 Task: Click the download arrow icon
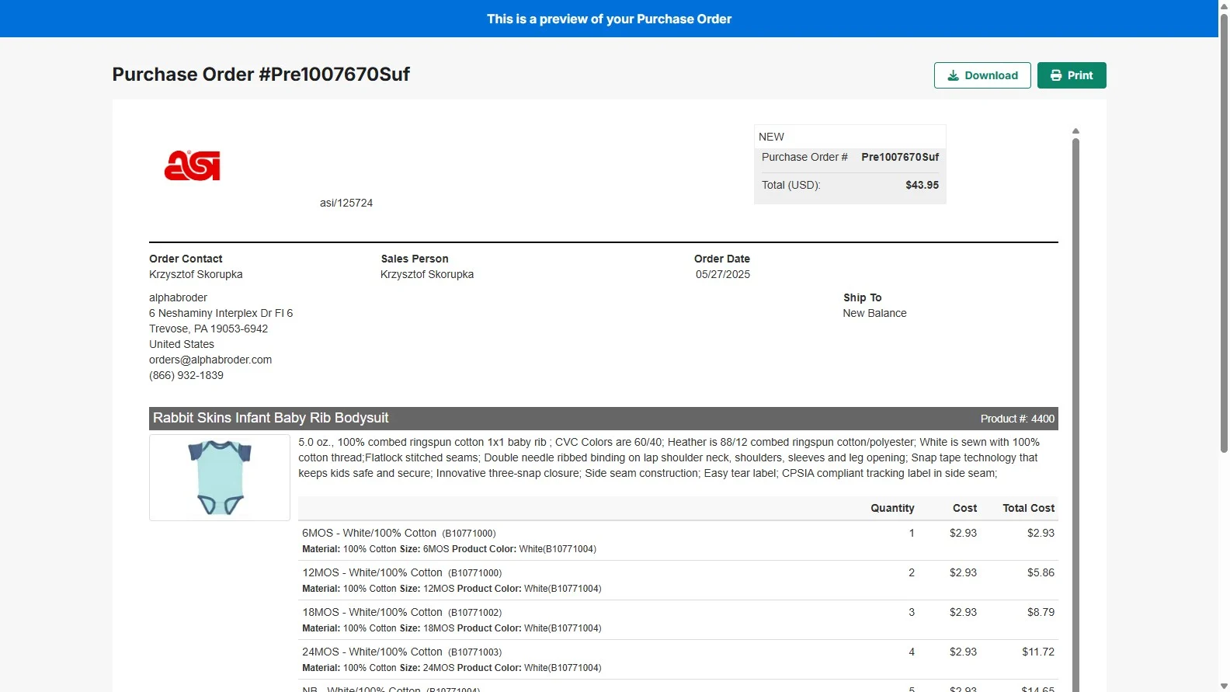coord(953,75)
